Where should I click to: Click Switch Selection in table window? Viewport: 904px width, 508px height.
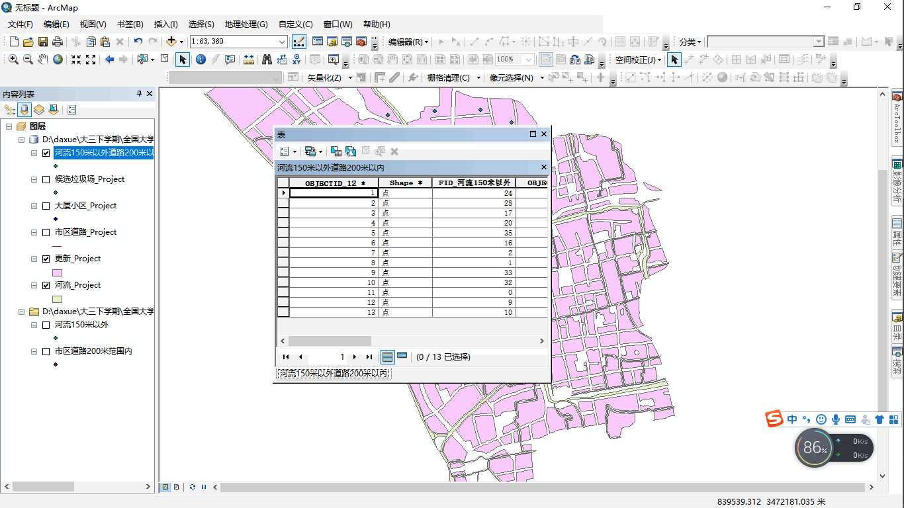pos(351,151)
